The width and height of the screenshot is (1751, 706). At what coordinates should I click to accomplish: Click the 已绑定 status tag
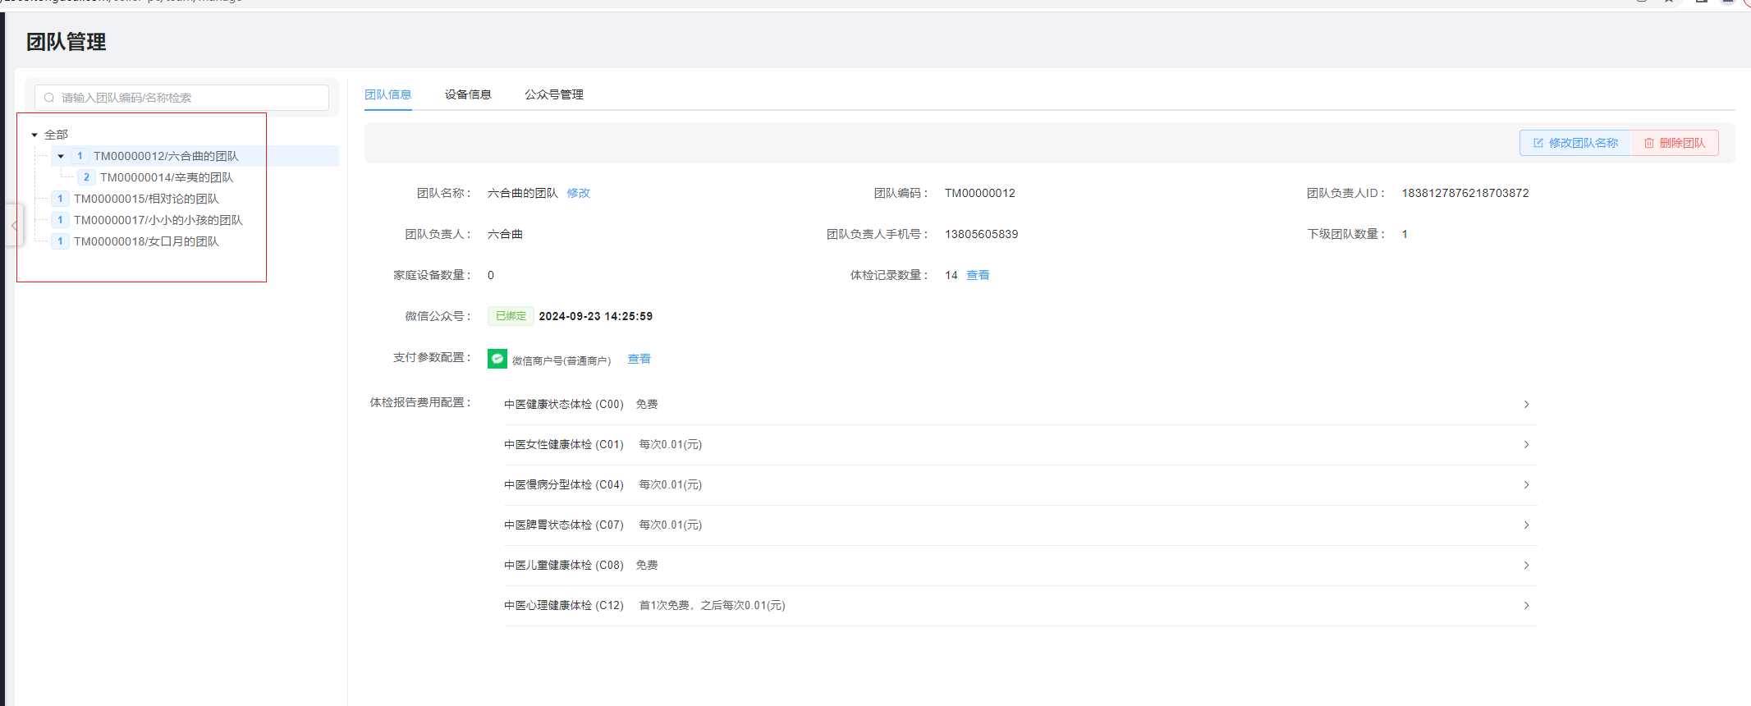511,316
